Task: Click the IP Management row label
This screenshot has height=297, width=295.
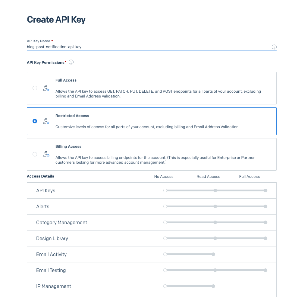Action: click(x=54, y=286)
